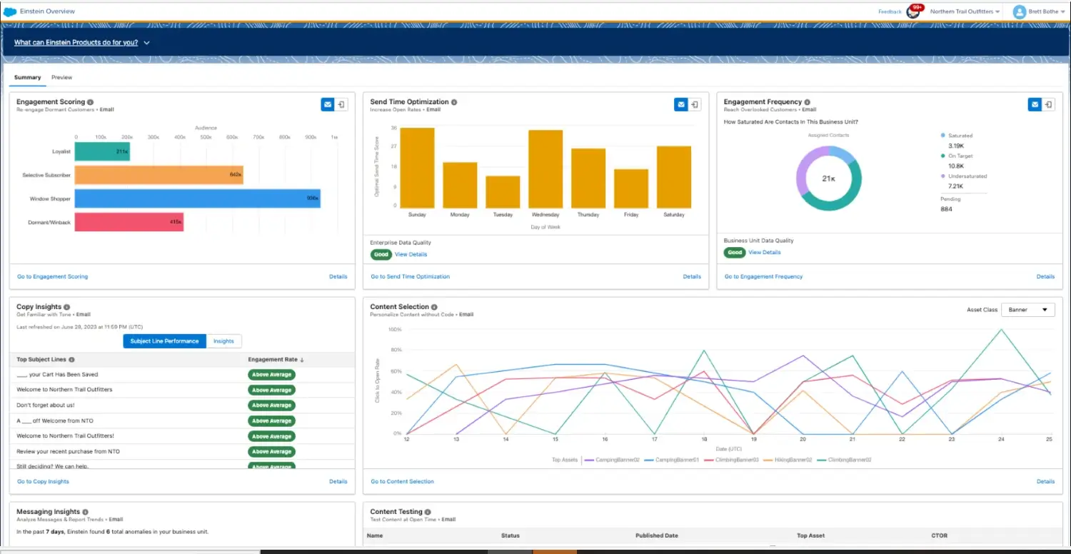Click the Tuesday send time bar
The height and width of the screenshot is (554, 1071).
coord(503,192)
